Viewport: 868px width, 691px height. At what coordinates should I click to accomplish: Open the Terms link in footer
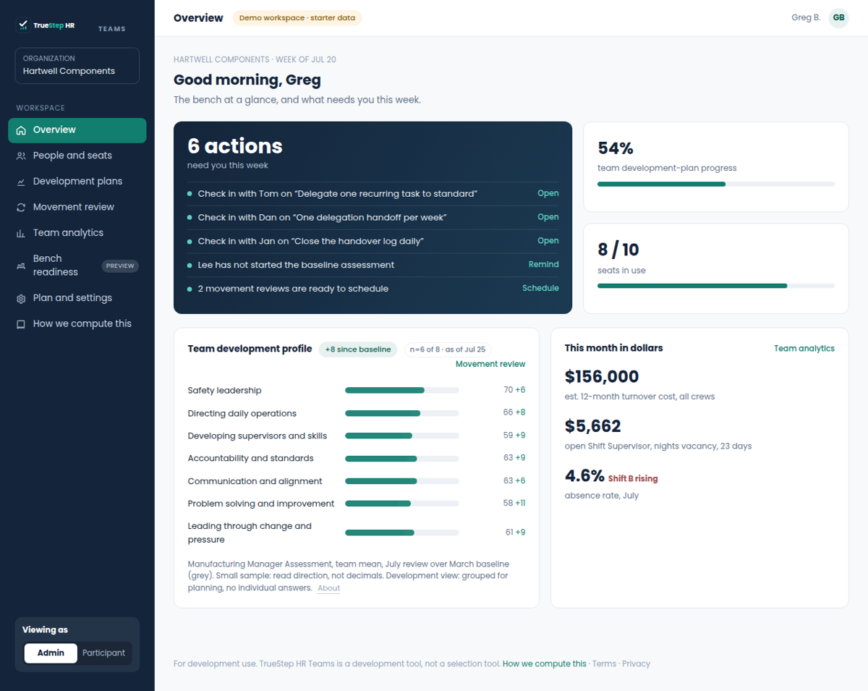604,664
